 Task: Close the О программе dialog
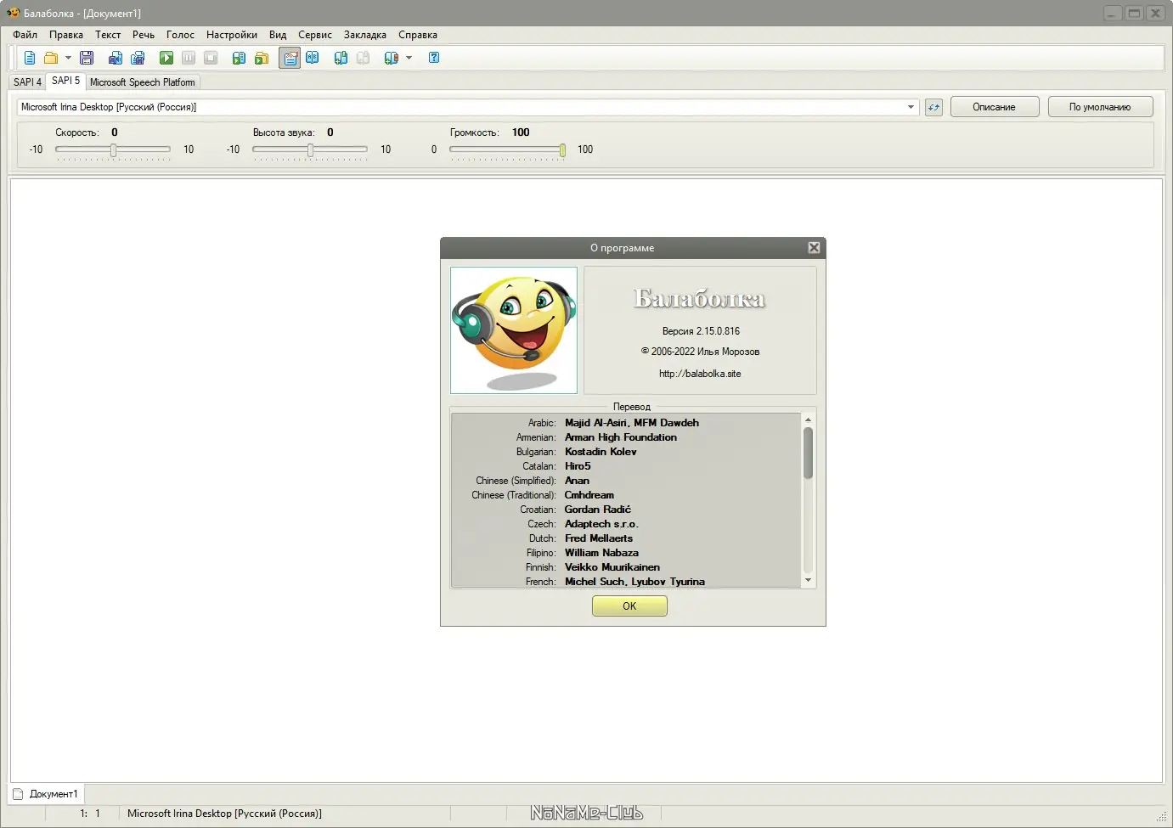tap(814, 248)
